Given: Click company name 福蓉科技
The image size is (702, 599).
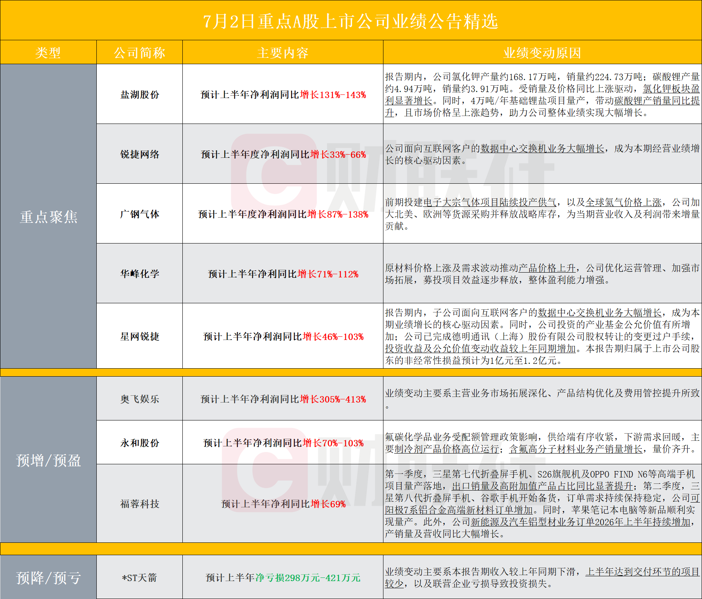Looking at the screenshot, I should 140,504.
